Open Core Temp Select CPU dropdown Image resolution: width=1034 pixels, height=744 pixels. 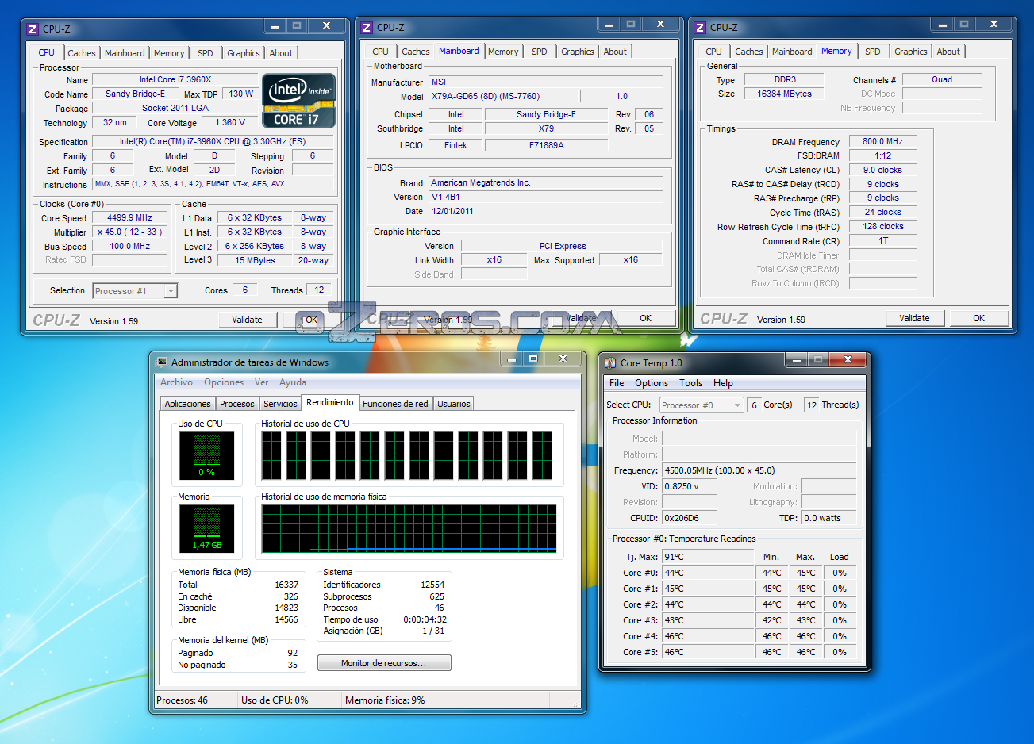tap(702, 405)
